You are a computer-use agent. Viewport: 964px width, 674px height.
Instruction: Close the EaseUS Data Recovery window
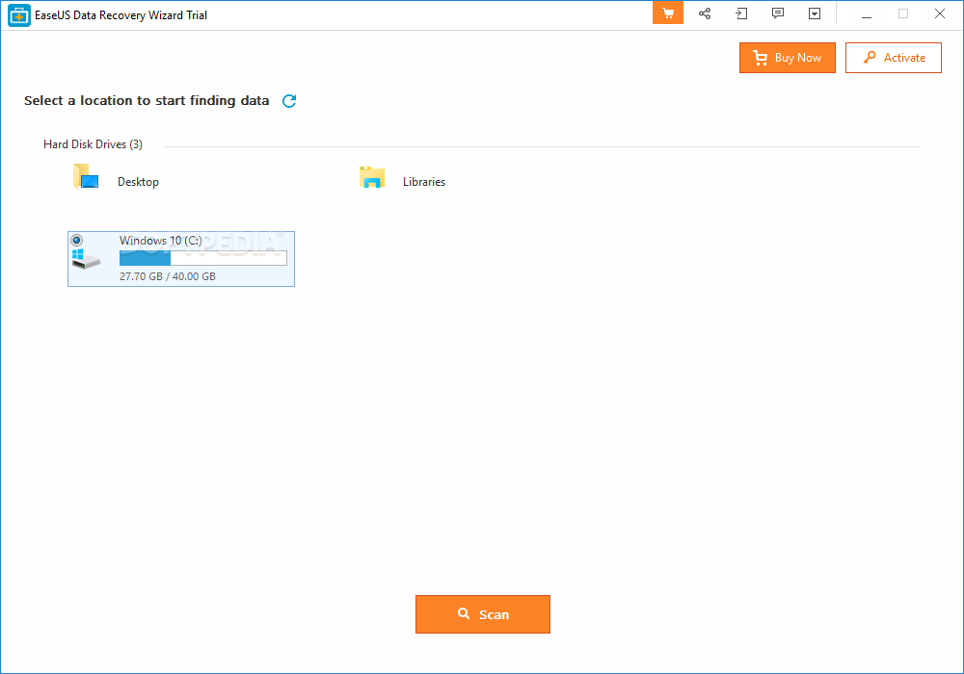[939, 13]
